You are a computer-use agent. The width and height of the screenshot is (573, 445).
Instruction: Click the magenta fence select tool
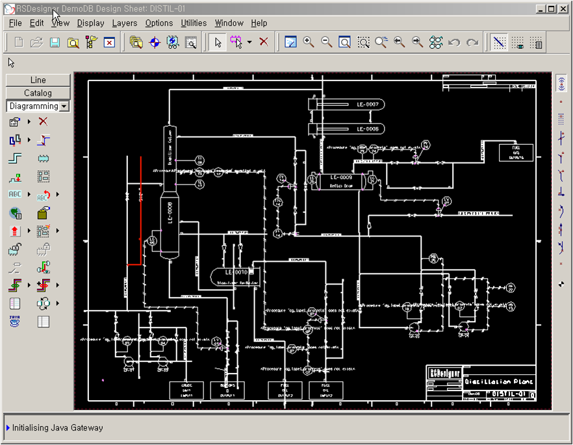(236, 42)
